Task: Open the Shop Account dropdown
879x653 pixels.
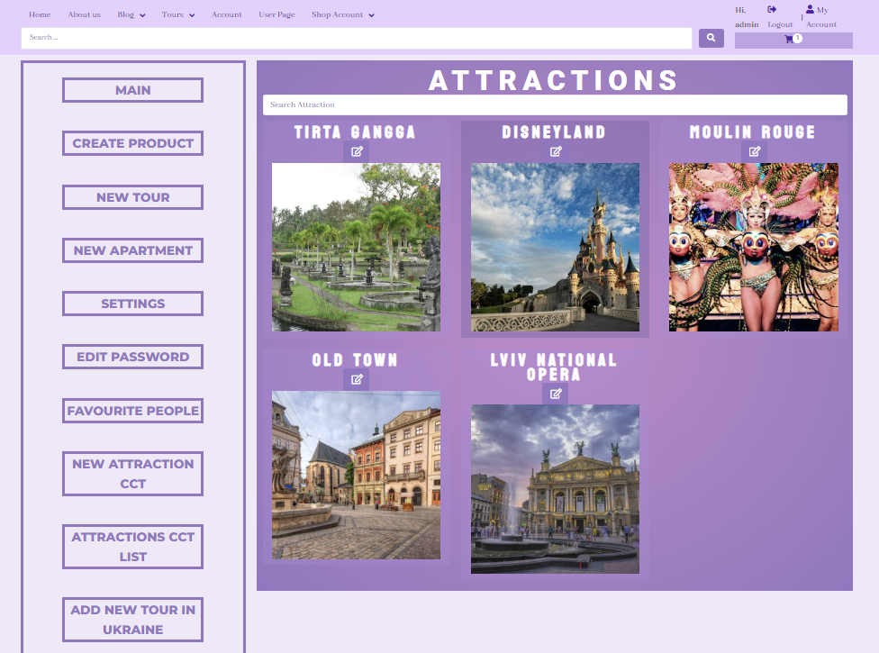Action: tap(342, 15)
